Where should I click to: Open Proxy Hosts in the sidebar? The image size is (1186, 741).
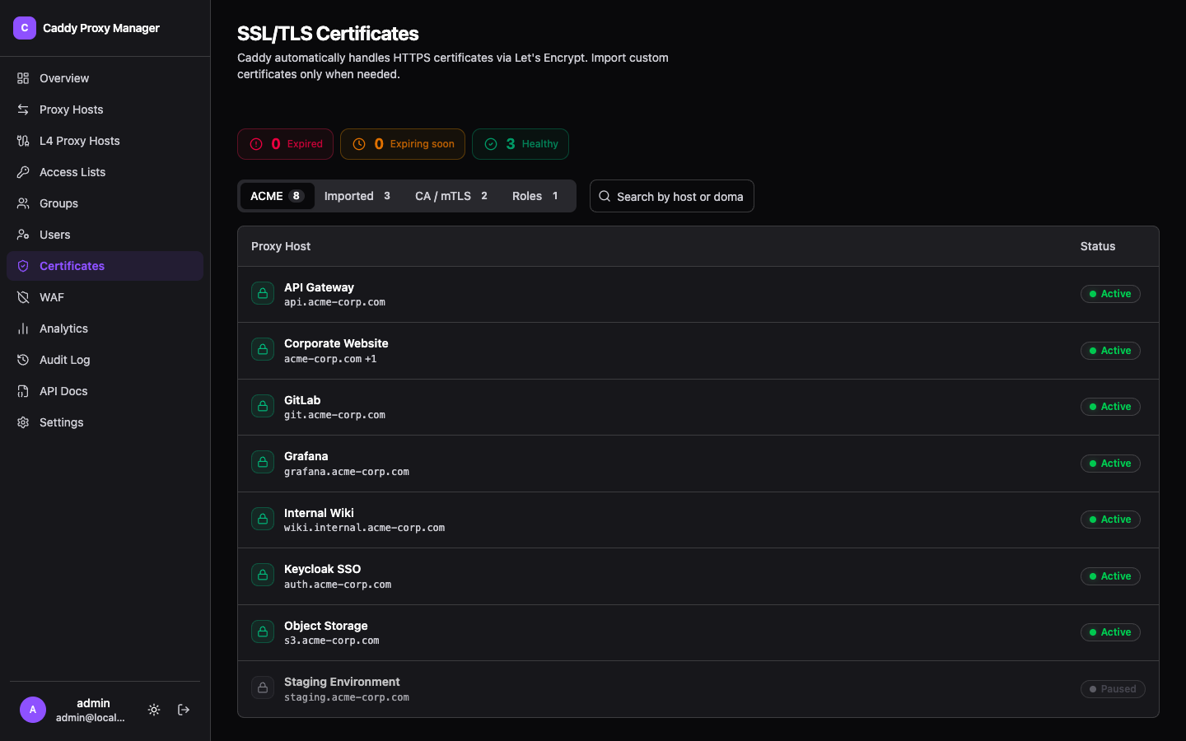(105, 110)
